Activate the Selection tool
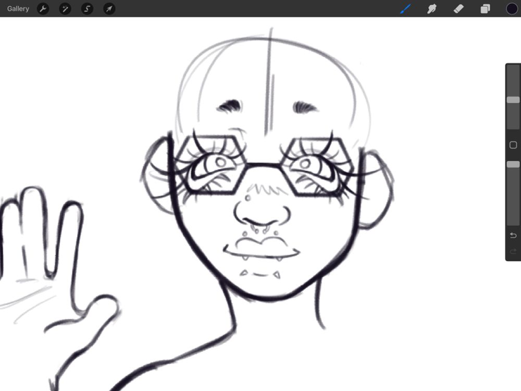This screenshot has height=391, width=521. [x=87, y=9]
